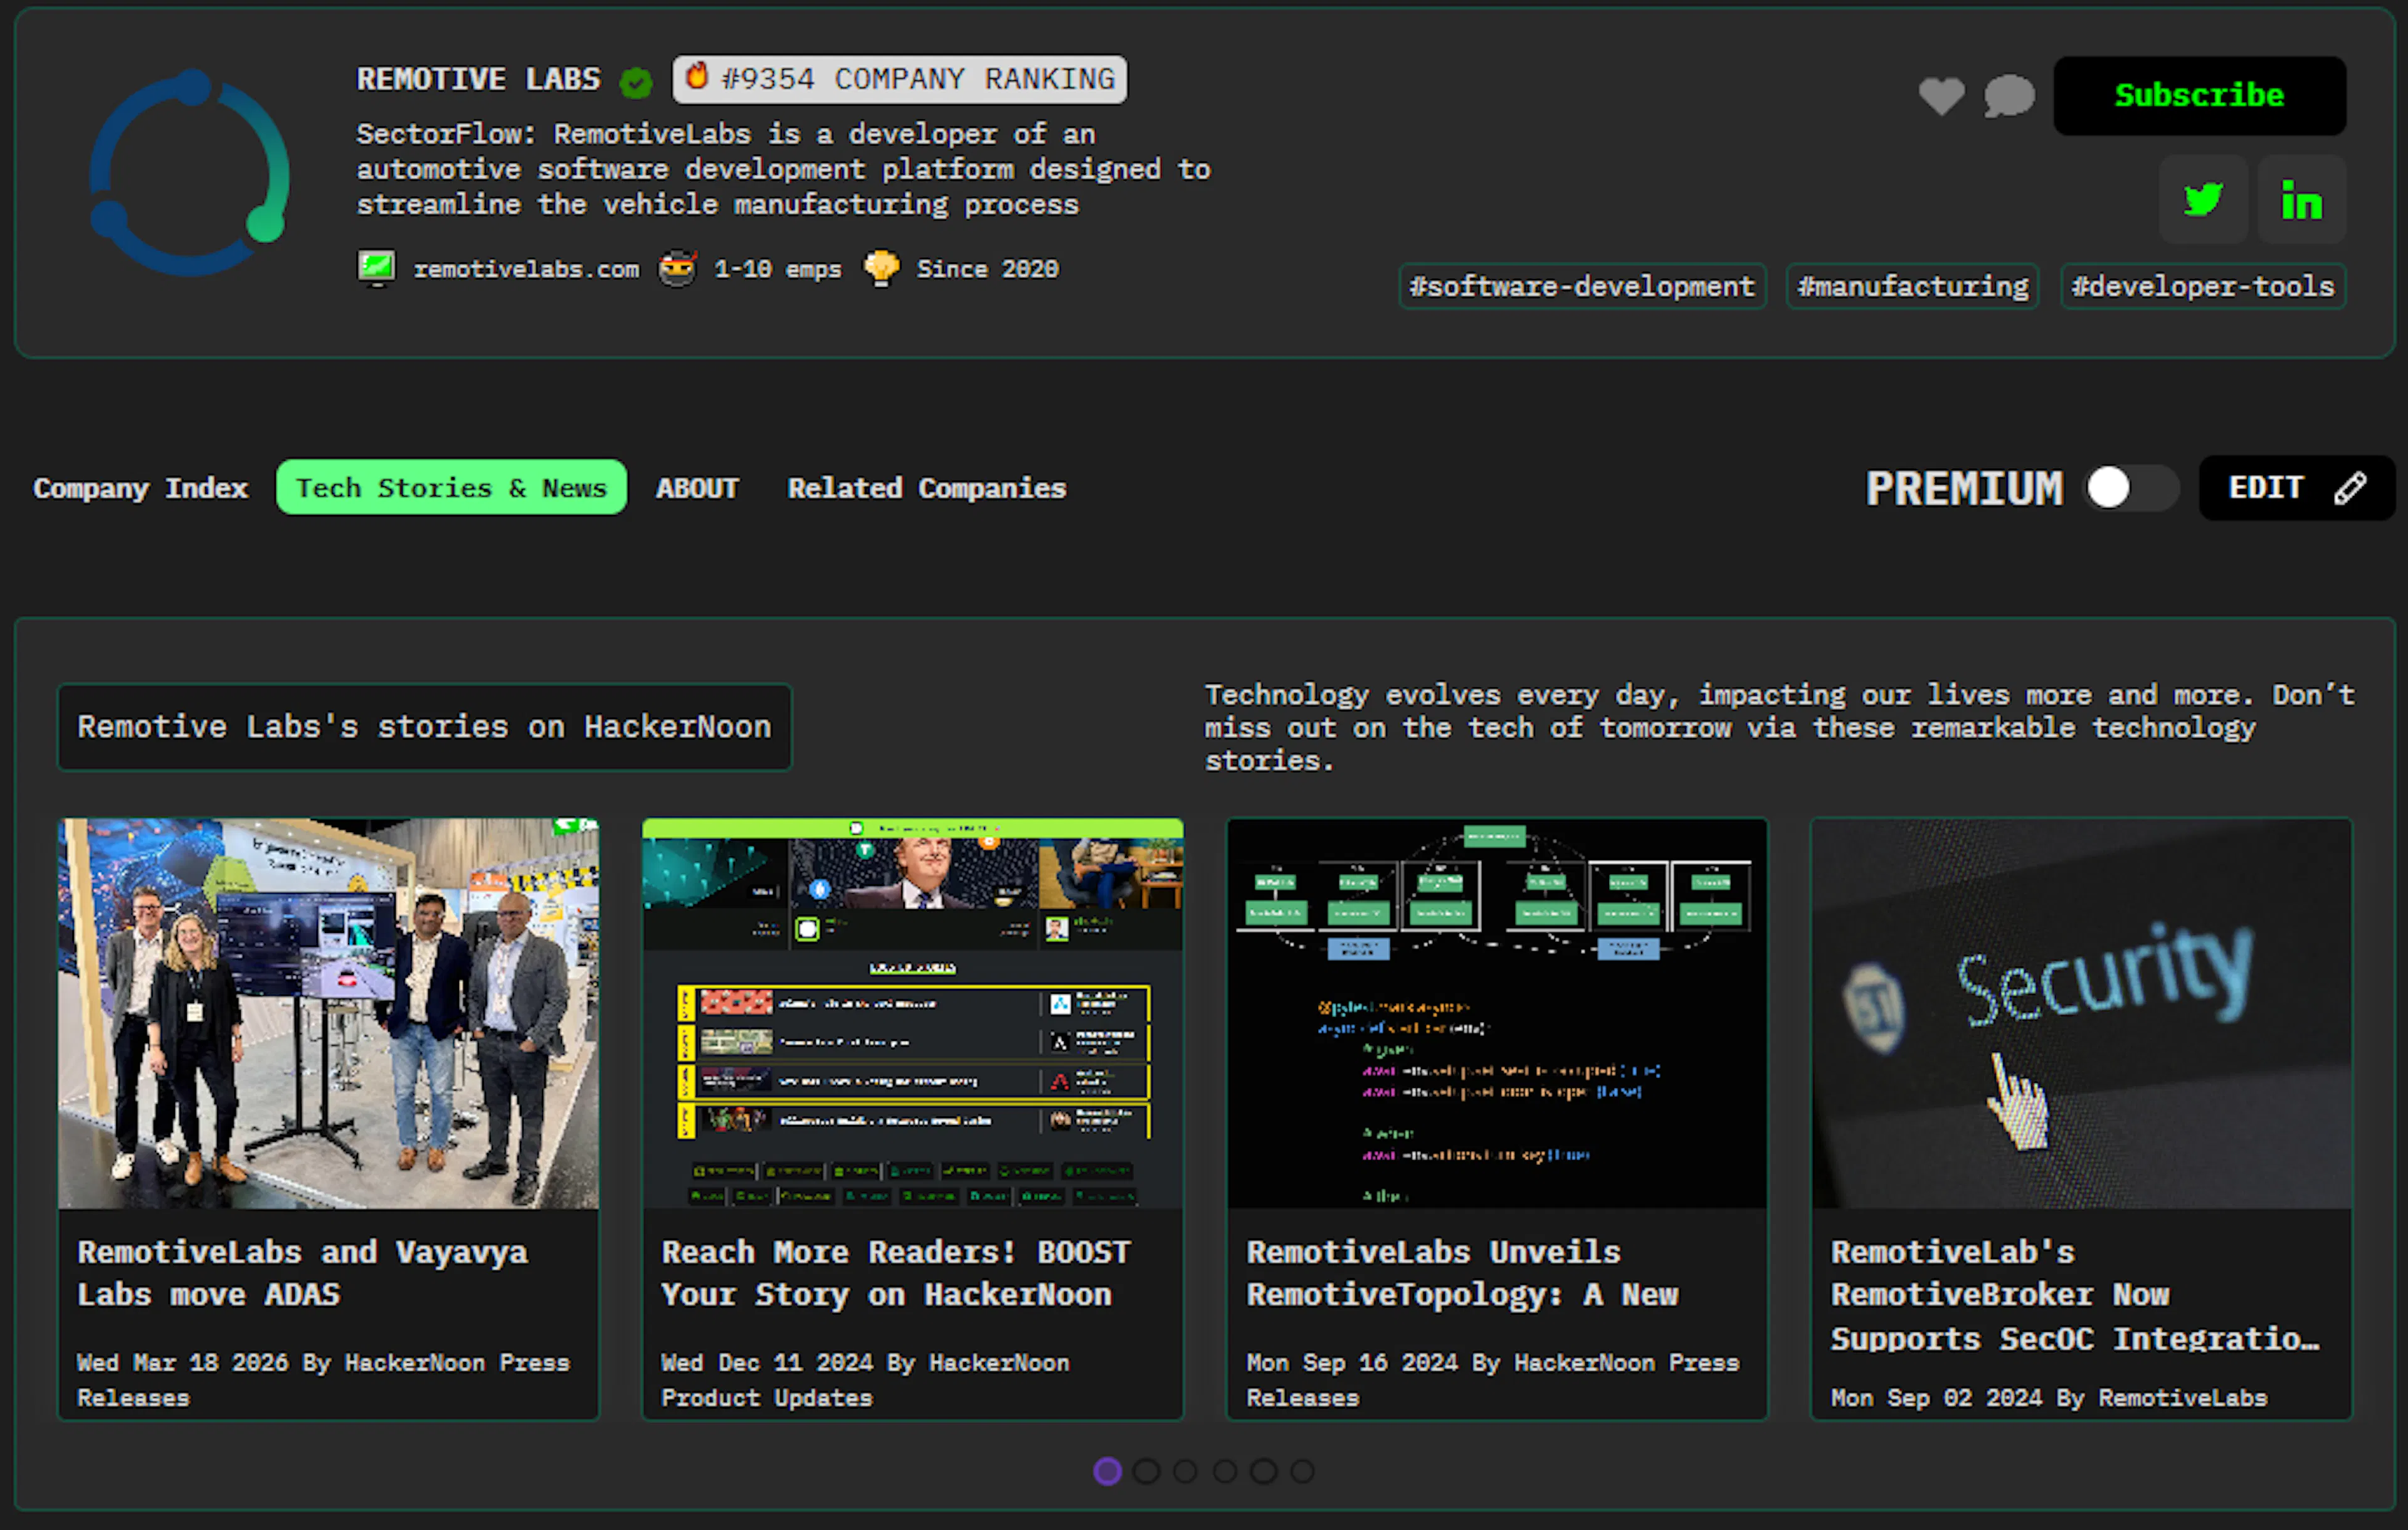Switch to the ABOUT tab
The width and height of the screenshot is (2408, 1530).
point(697,488)
